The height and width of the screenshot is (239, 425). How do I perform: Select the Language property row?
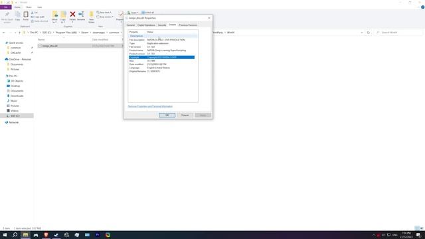pos(162,68)
